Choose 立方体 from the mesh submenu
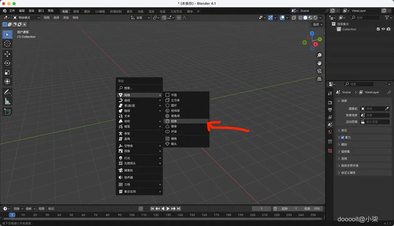The height and width of the screenshot is (226, 394). point(186,100)
